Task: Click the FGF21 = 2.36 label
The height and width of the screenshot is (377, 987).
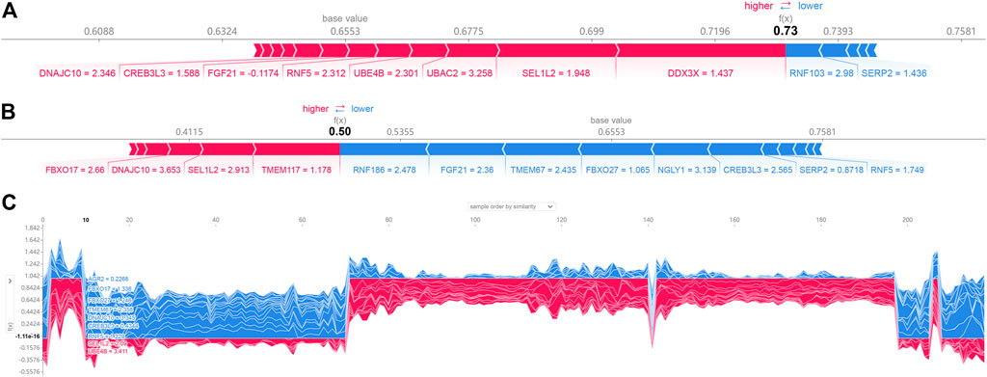Action: (467, 170)
